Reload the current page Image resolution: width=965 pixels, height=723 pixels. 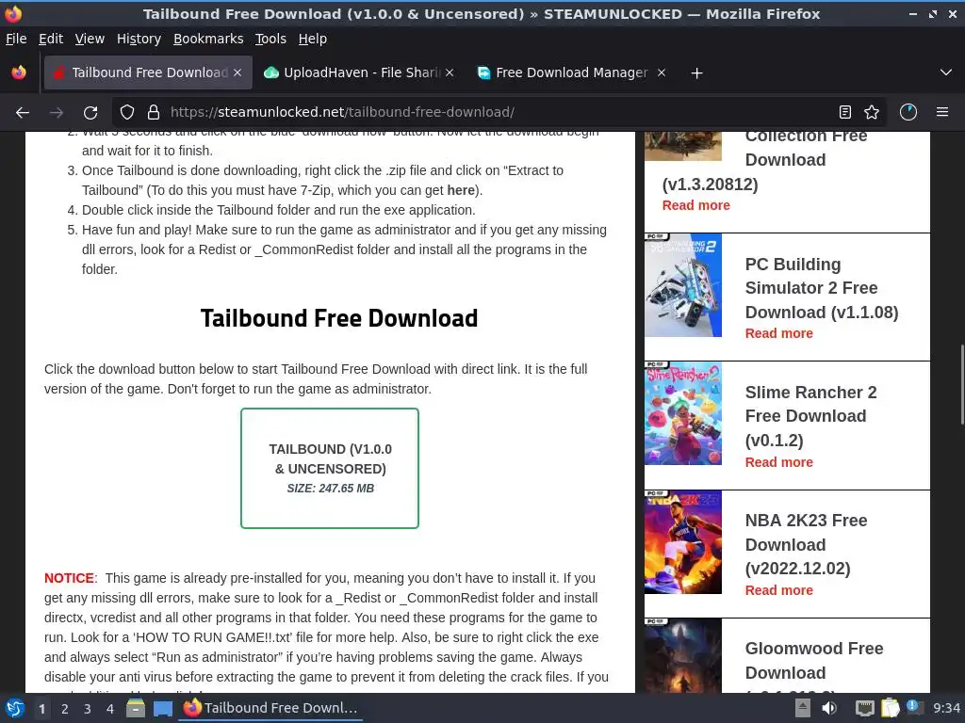pyautogui.click(x=90, y=113)
